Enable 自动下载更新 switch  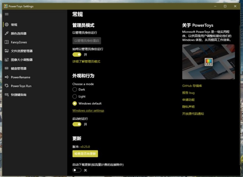pos(77,170)
